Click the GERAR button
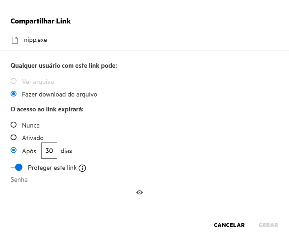This screenshot has width=289, height=235. tap(268, 225)
